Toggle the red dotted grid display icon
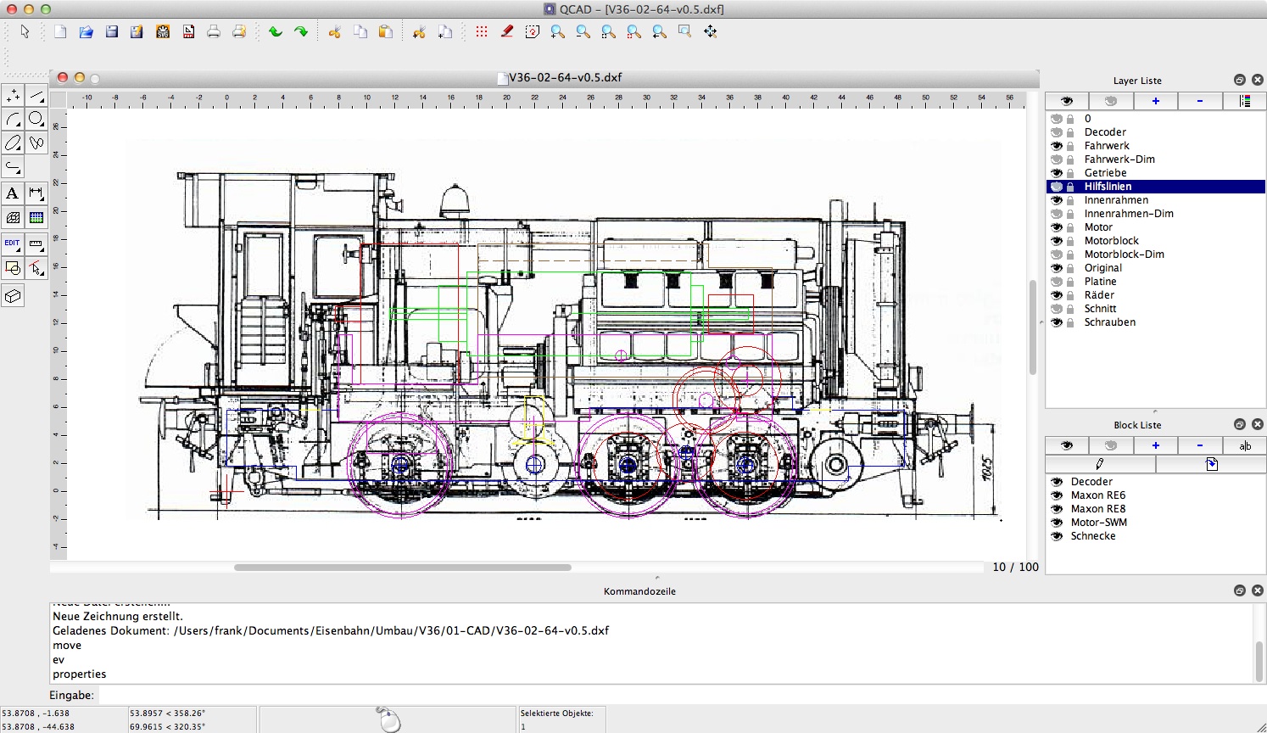The width and height of the screenshot is (1267, 733). click(x=482, y=32)
